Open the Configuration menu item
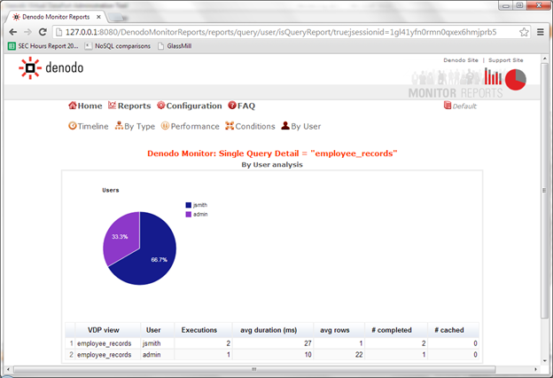553x378 pixels. click(x=194, y=106)
